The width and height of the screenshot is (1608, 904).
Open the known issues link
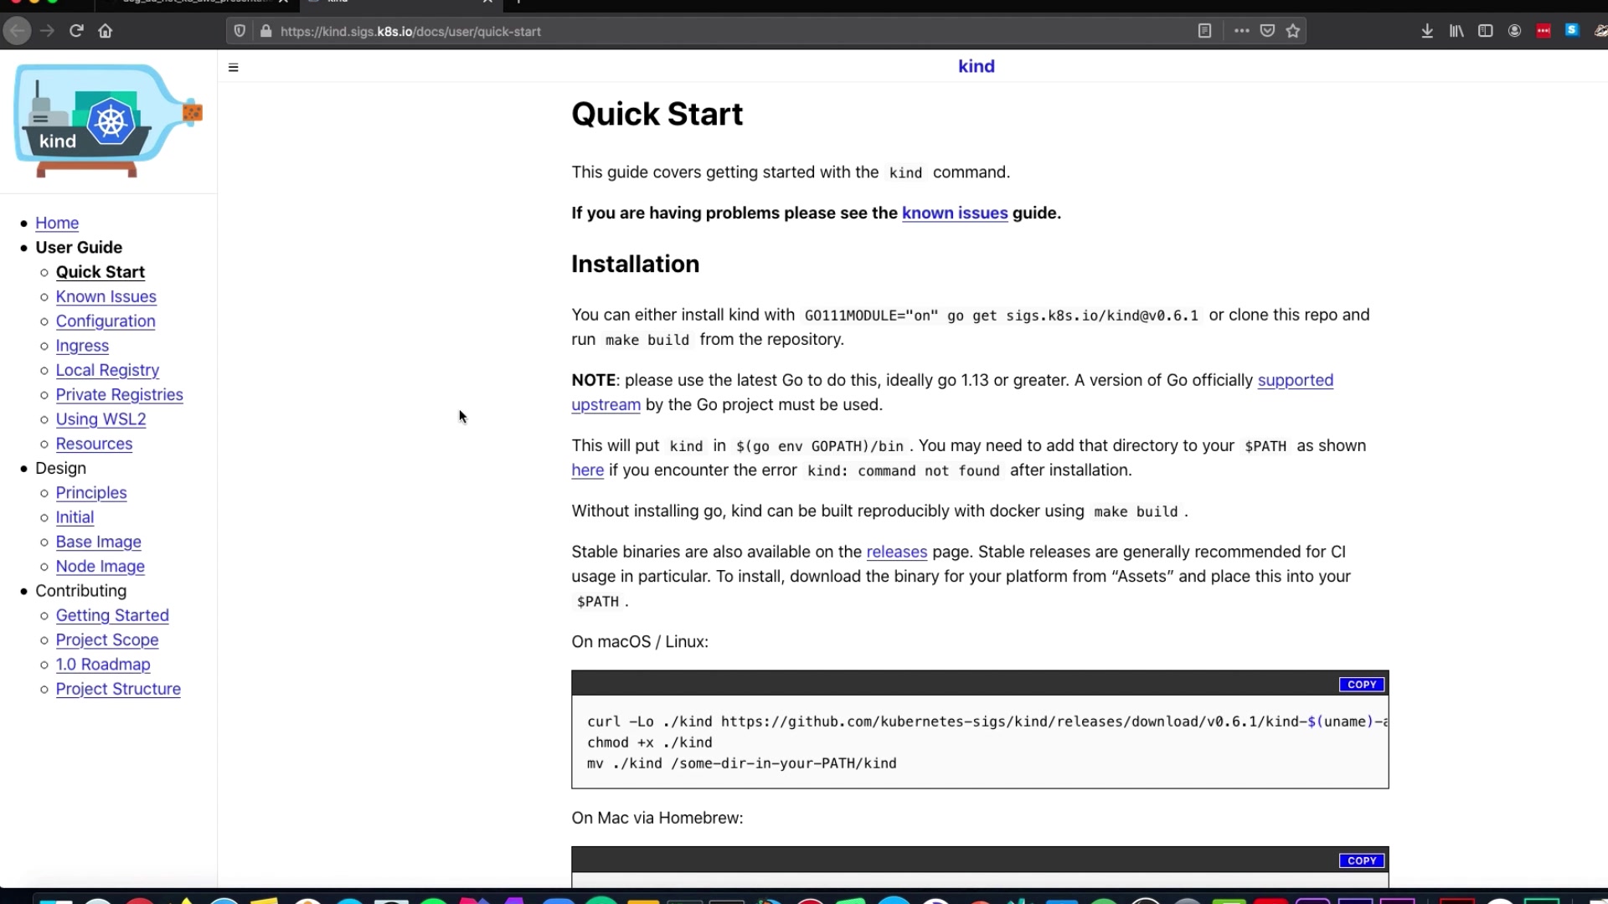coord(955,213)
